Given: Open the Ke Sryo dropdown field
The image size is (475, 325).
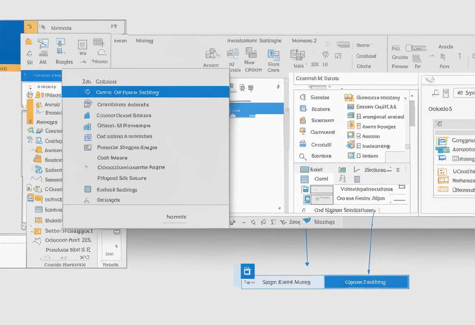Looking at the screenshot, I should pos(464,93).
